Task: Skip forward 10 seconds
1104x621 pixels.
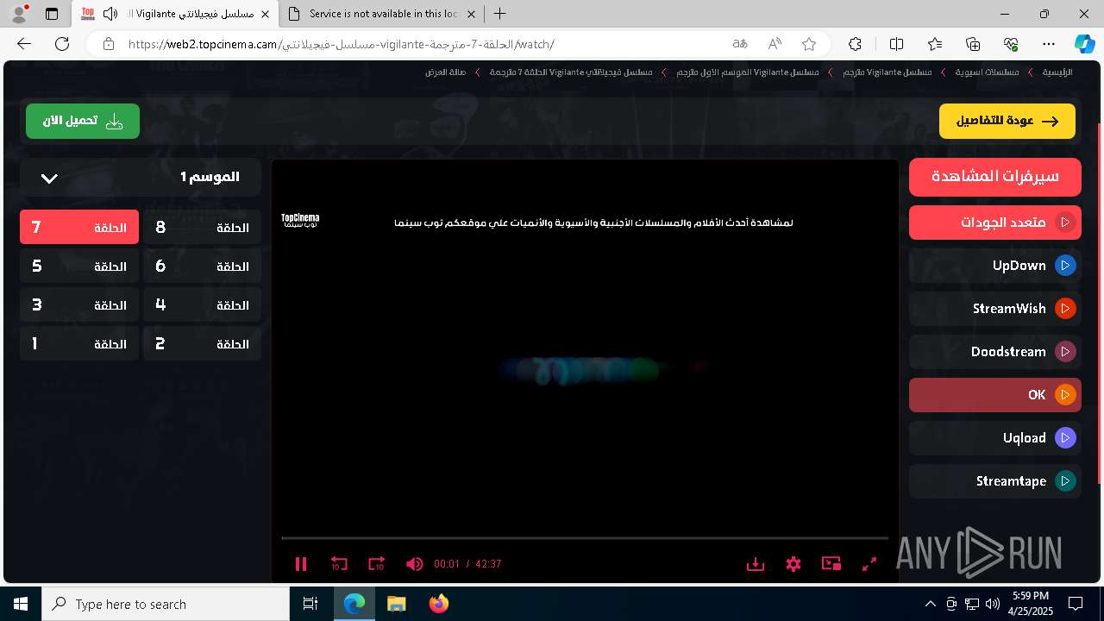Action: [377, 564]
